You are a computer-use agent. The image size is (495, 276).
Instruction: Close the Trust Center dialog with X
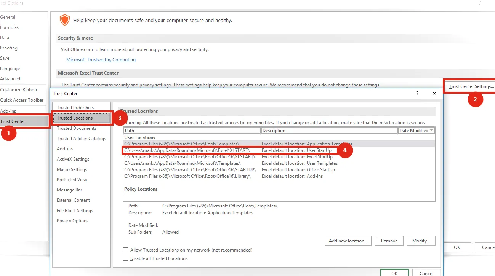(x=434, y=93)
